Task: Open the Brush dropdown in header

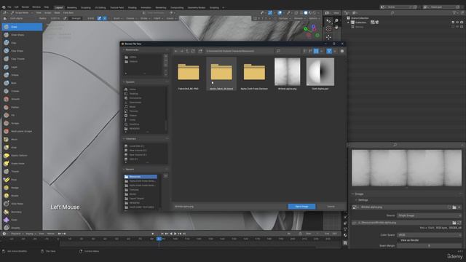Action: point(118,18)
